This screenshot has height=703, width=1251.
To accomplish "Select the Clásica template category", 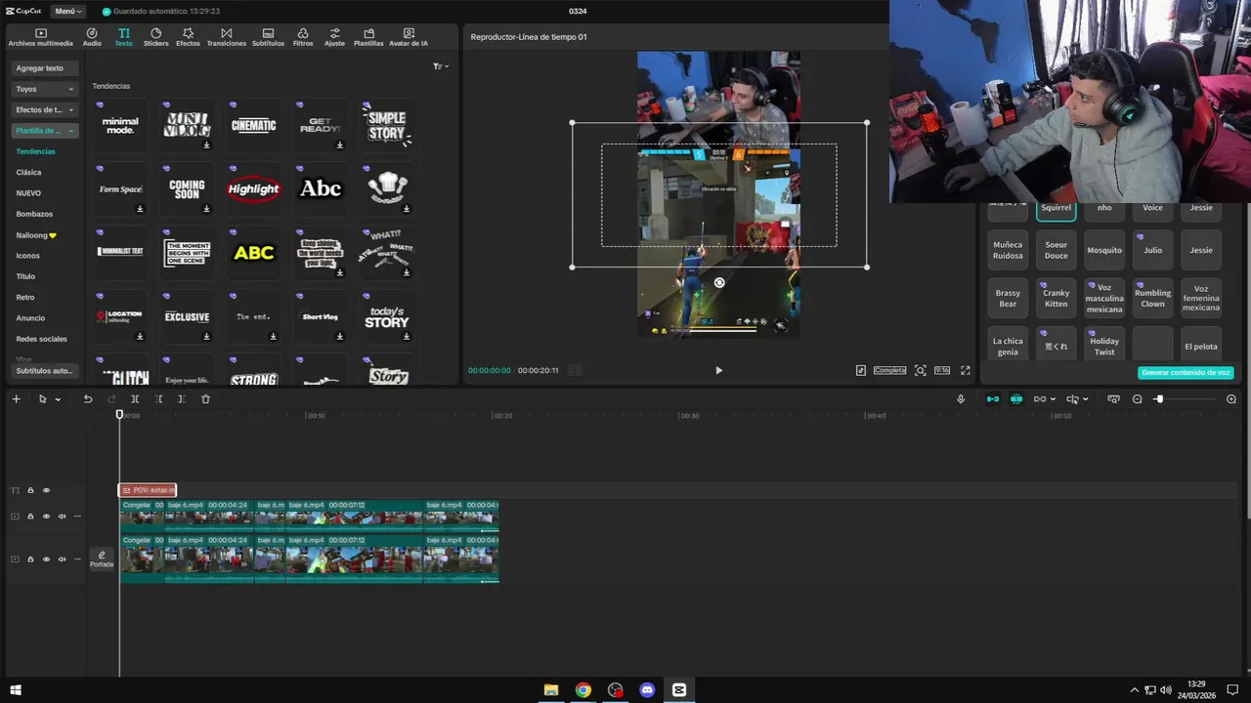I will 29,172.
